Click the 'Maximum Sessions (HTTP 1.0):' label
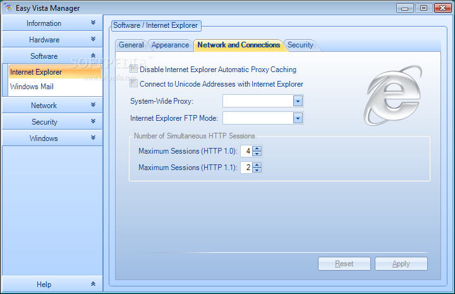The width and height of the screenshot is (455, 294). pyautogui.click(x=188, y=151)
